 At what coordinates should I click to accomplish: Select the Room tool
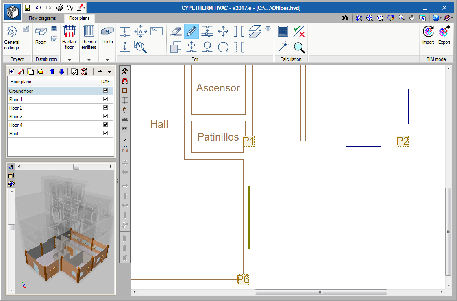pyautogui.click(x=41, y=35)
